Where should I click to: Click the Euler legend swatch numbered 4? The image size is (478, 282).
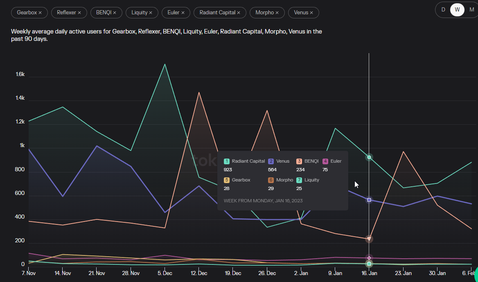[325, 161]
